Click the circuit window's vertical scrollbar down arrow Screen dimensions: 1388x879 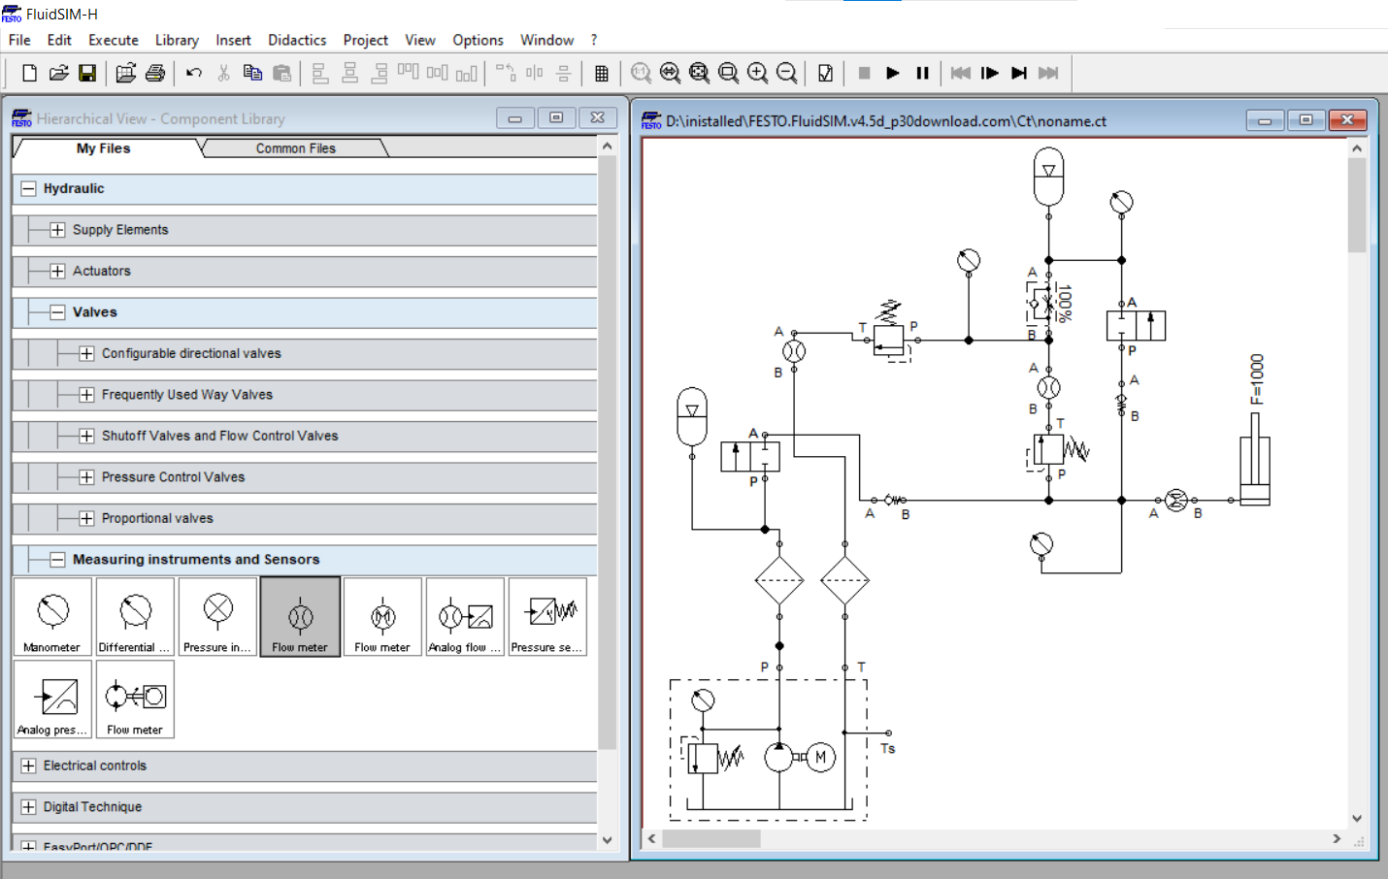click(1357, 818)
